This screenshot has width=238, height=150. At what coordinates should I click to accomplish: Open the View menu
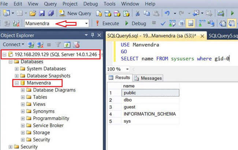(33, 4)
